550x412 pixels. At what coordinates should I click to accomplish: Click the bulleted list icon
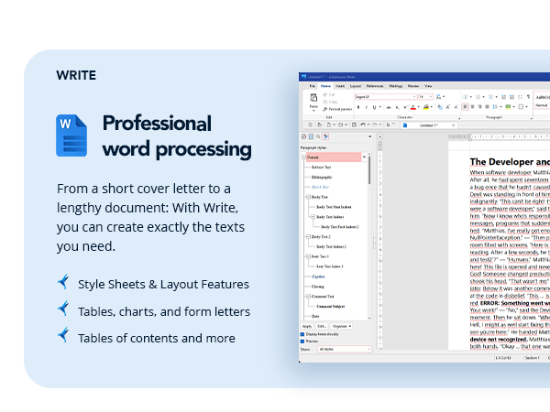[466, 97]
